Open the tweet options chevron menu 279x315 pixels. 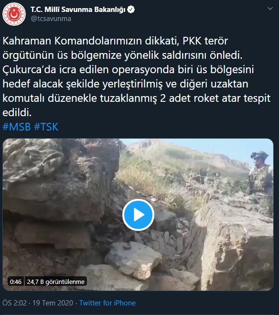(x=270, y=9)
